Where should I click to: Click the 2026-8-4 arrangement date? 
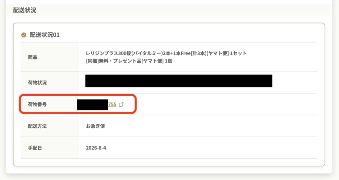[96, 148]
